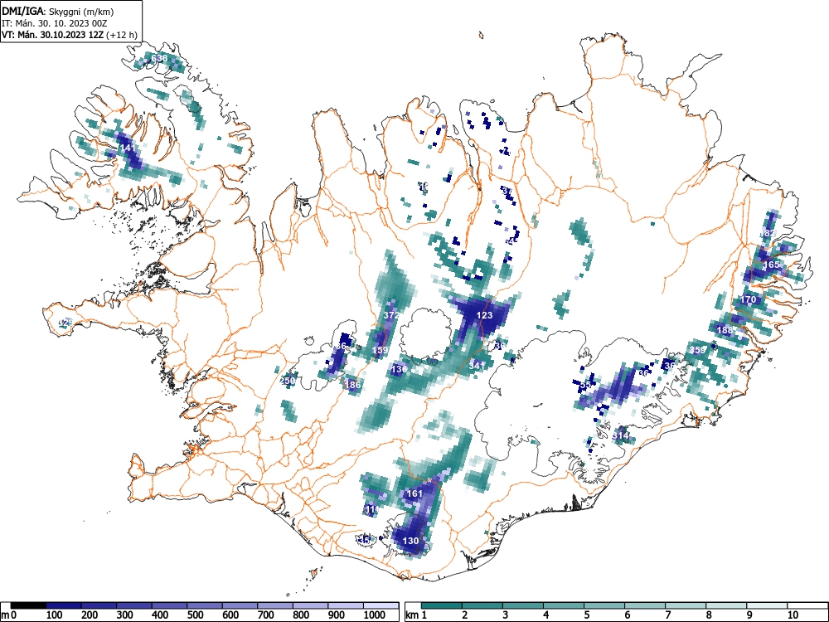Click the 250 value label
The width and height of the screenshot is (829, 622).
point(287,381)
